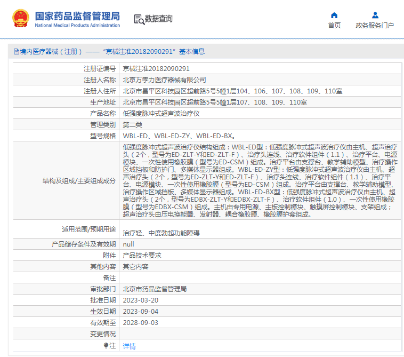Select registration number 京械注准20182090291 value
The width and height of the screenshot is (404, 357).
[x=156, y=69]
